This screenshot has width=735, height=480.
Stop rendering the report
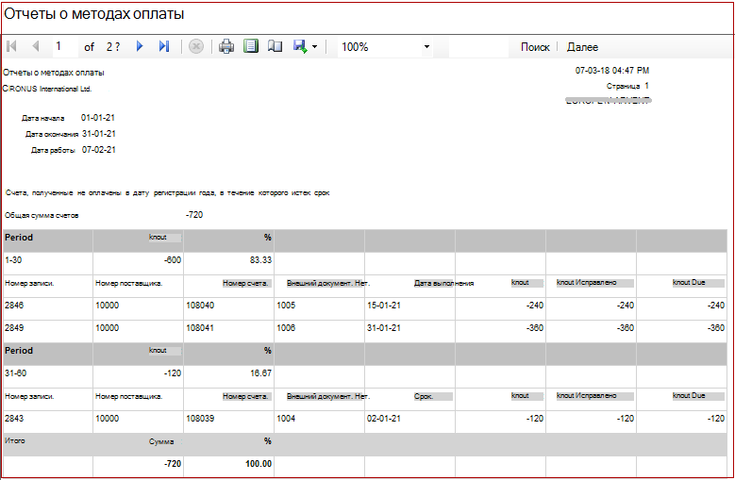pos(196,46)
